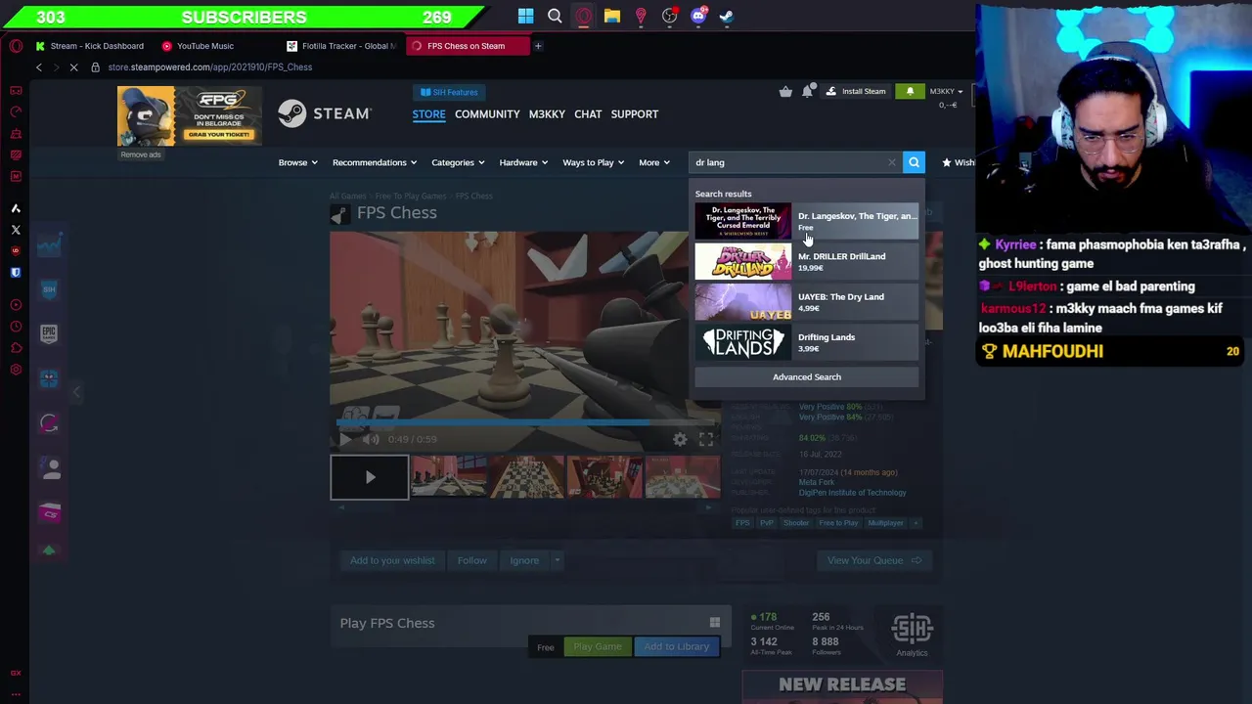Click Add to Library button
Image resolution: width=1252 pixels, height=704 pixels.
676,646
